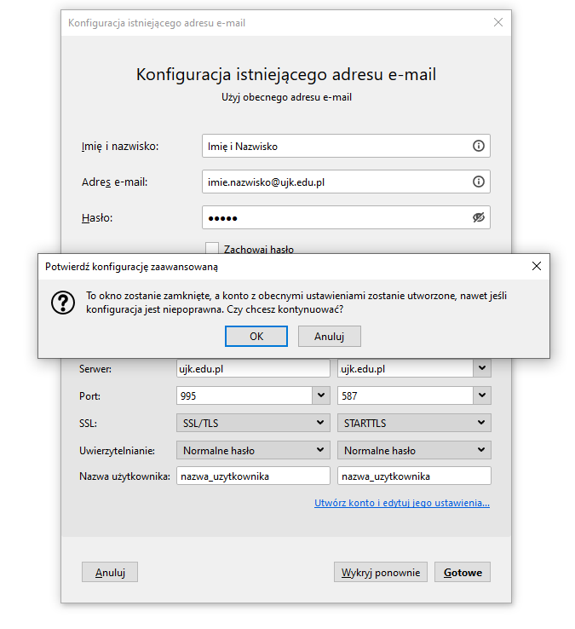
Task: Close the e-mail configuration window
Action: pos(498,23)
